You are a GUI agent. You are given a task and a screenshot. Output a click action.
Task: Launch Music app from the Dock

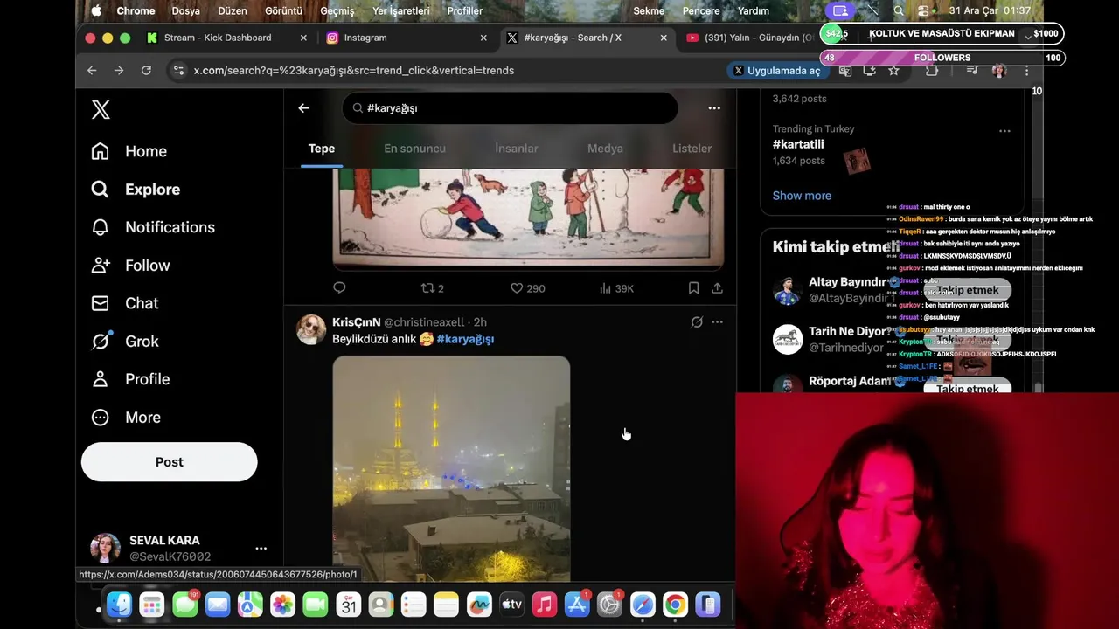click(544, 605)
